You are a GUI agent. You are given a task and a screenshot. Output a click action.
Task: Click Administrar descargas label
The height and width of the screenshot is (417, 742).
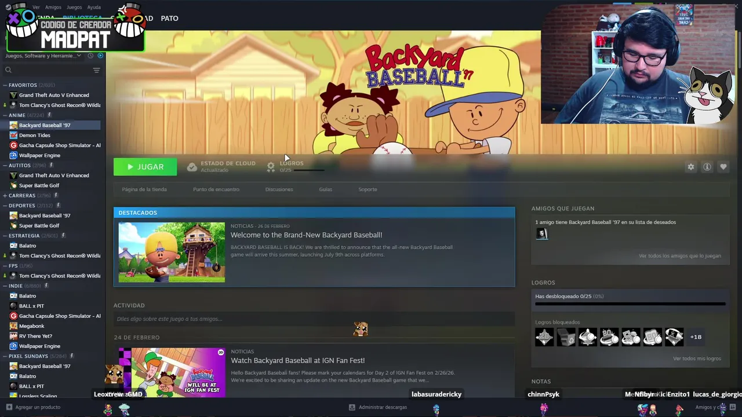[x=383, y=407]
